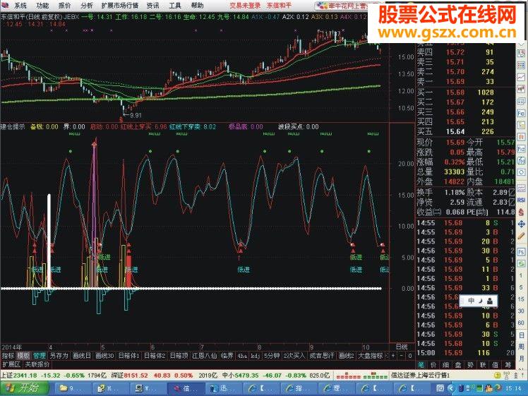This screenshot has height=396, width=528.
Task: Select the 势 tab in quote panel
Action: point(471,365)
